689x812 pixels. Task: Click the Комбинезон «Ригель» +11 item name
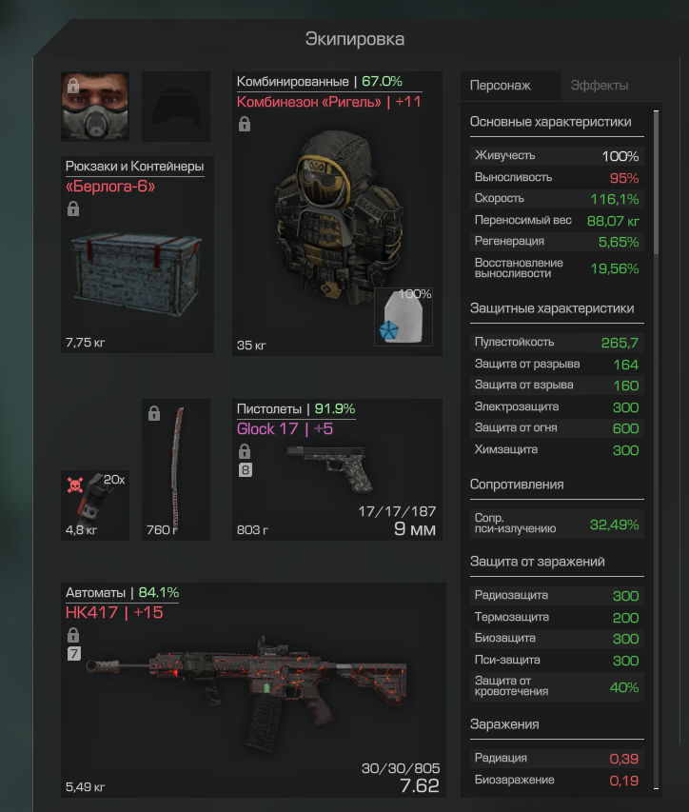(328, 102)
